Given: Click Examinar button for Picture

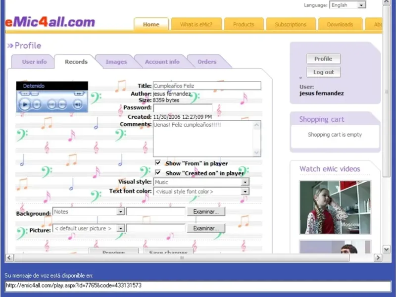Looking at the screenshot, I should (x=206, y=228).
